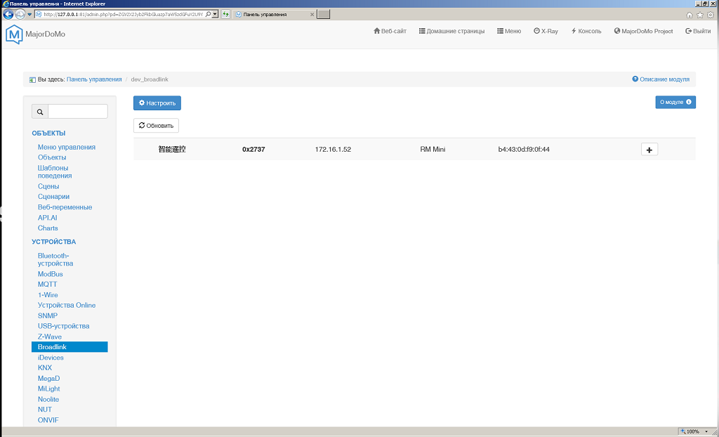The height and width of the screenshot is (437, 719).
Task: Open X-Ray tool in top navigation
Action: [546, 31]
